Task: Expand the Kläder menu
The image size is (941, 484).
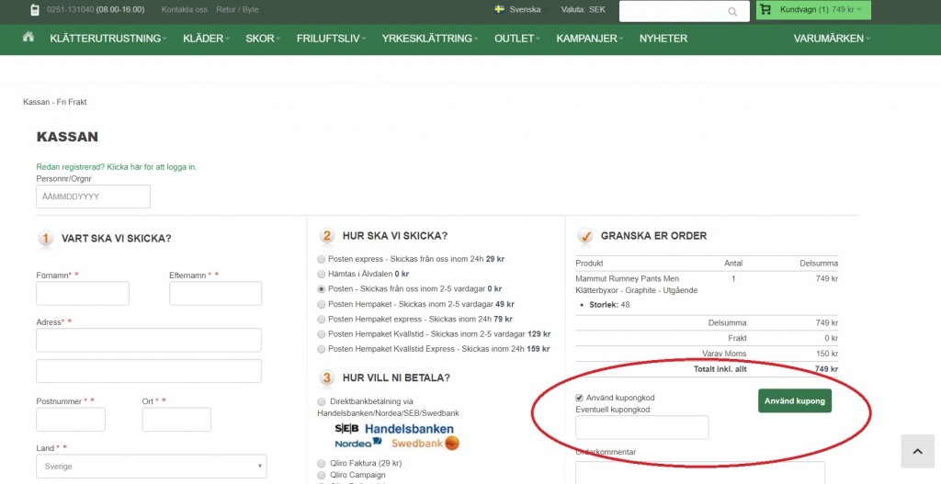Action: 206,39
